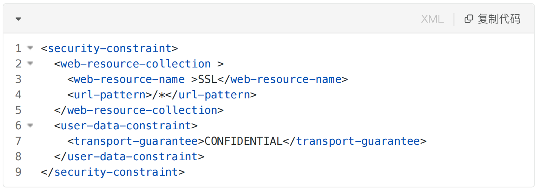The height and width of the screenshot is (190, 538).
Task: Click closing user-data-constraint tag on line 8
Action: pos(132,156)
